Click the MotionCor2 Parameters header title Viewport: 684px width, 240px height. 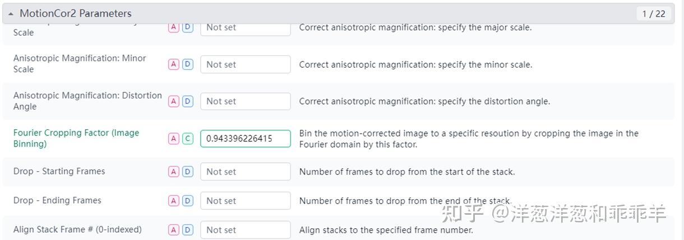pos(76,13)
